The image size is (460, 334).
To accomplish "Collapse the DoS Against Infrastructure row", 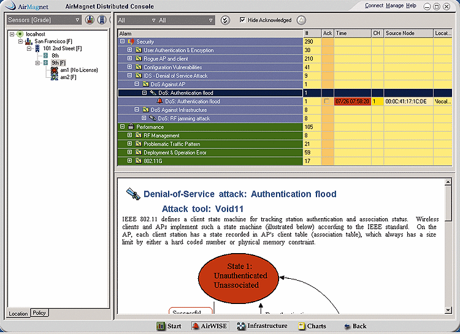I will [137, 109].
